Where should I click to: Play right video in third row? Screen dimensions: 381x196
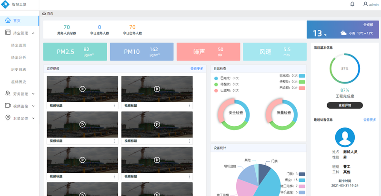click(157, 160)
